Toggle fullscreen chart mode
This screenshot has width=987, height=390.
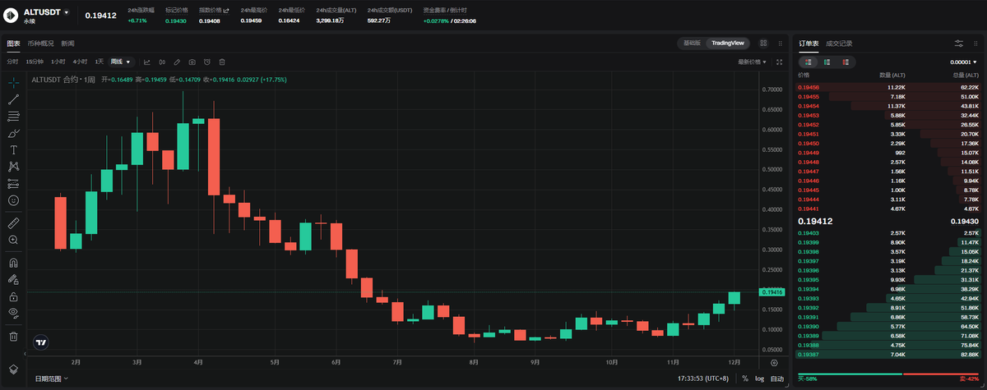tap(779, 62)
